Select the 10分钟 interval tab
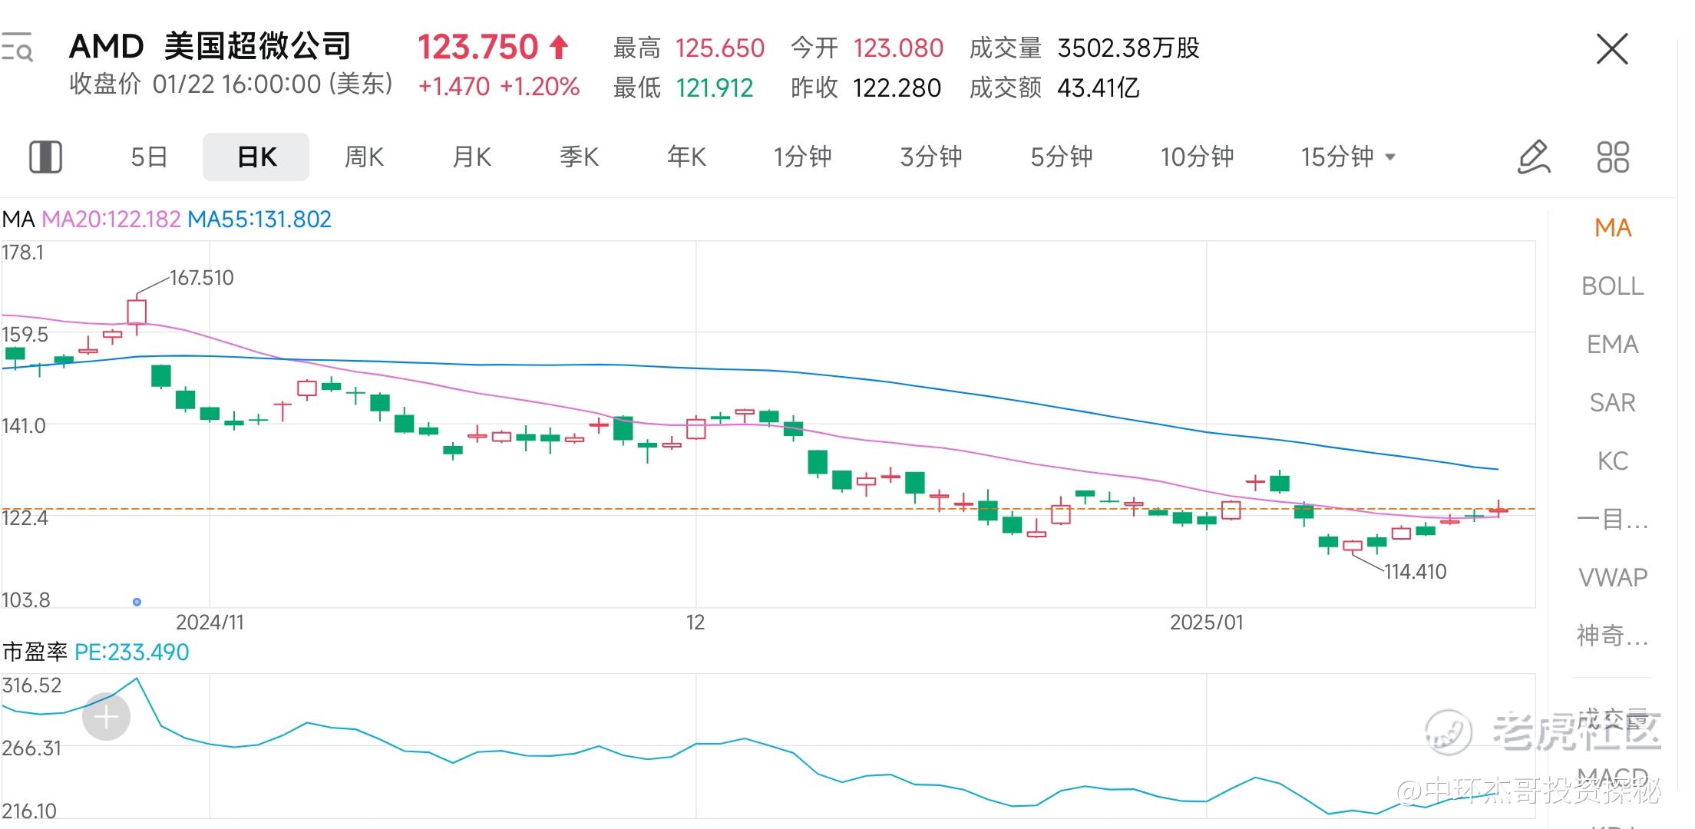This screenshot has height=829, width=1695. point(1197,157)
